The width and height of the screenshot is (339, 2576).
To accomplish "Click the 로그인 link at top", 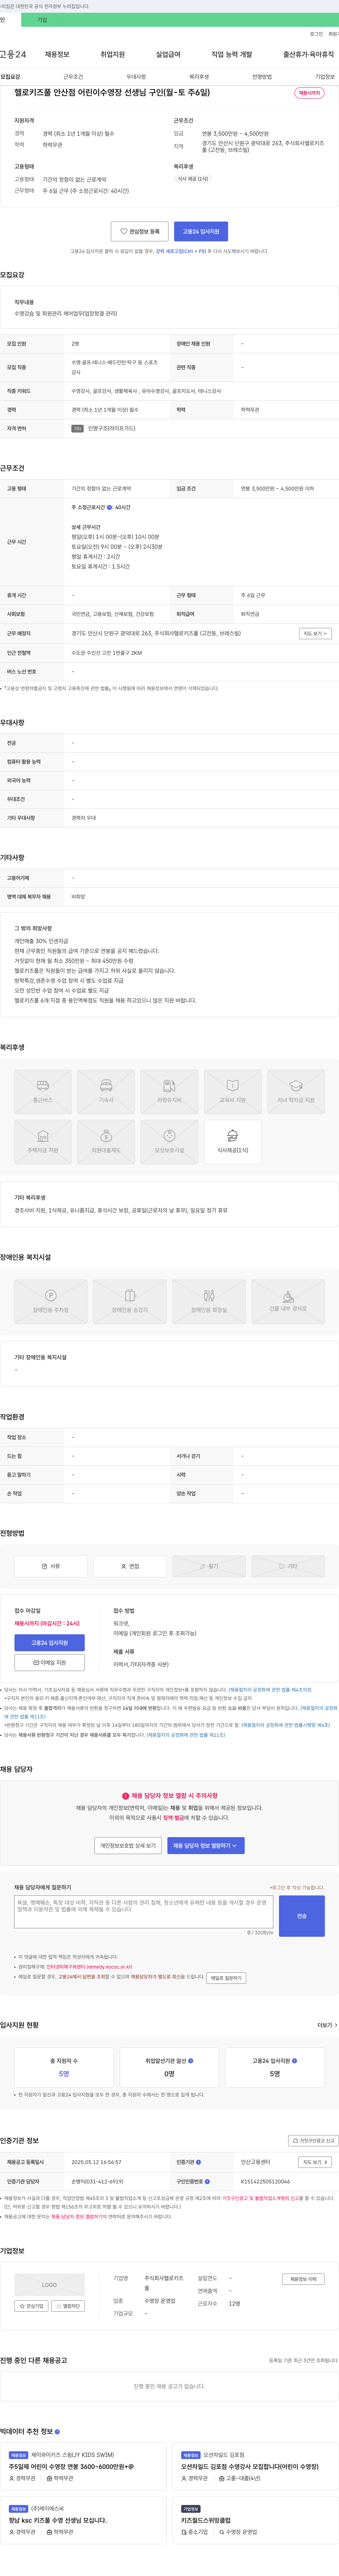I will coord(316,34).
